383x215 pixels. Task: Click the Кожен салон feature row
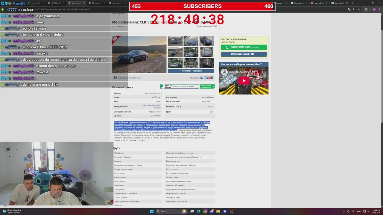(190, 177)
